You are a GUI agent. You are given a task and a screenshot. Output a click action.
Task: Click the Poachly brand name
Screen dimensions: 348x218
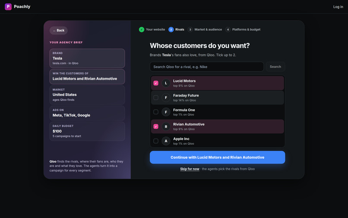tap(22, 6)
